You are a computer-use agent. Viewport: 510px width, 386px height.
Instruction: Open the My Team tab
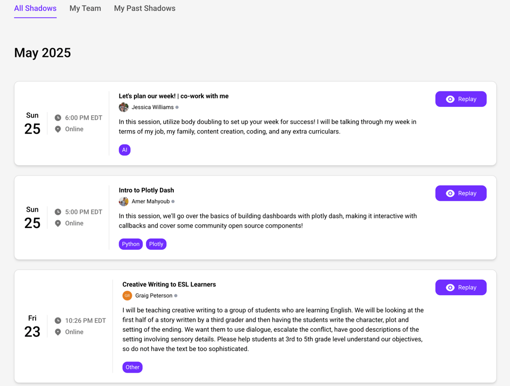[85, 9]
